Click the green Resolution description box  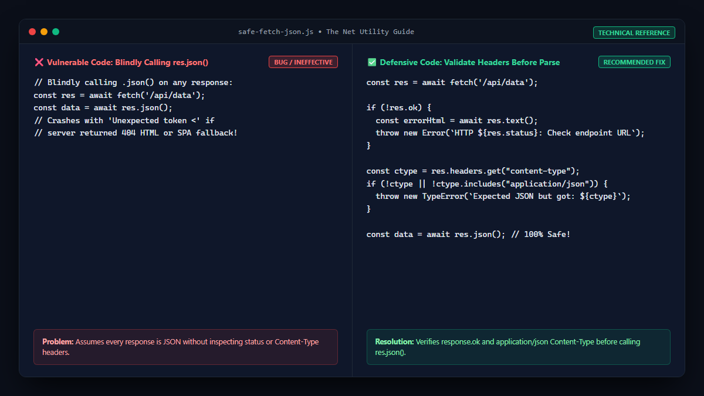pyautogui.click(x=519, y=347)
